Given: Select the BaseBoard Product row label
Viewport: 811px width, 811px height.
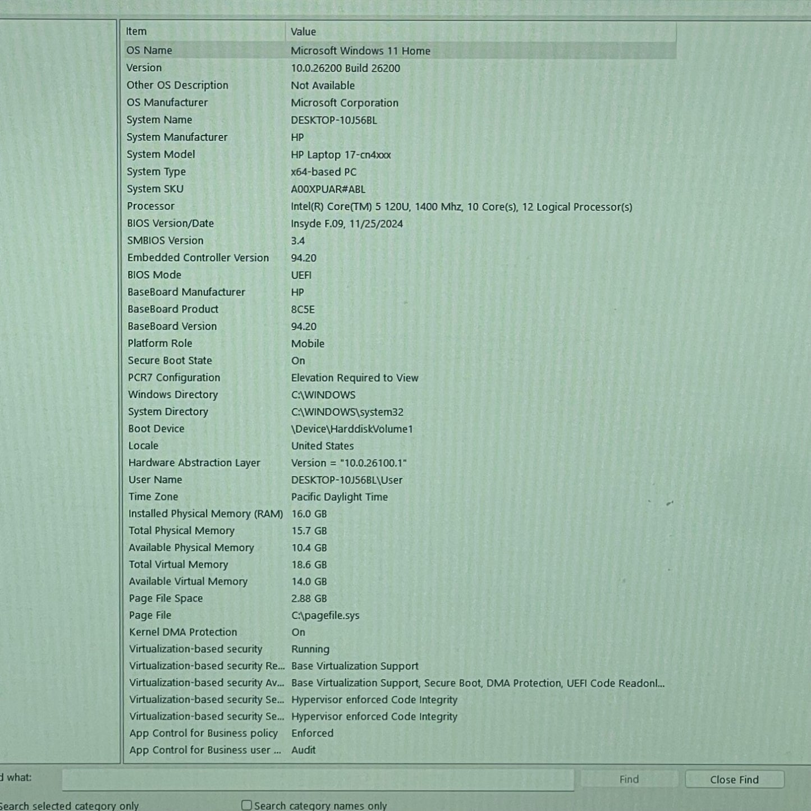Looking at the screenshot, I should (x=173, y=309).
